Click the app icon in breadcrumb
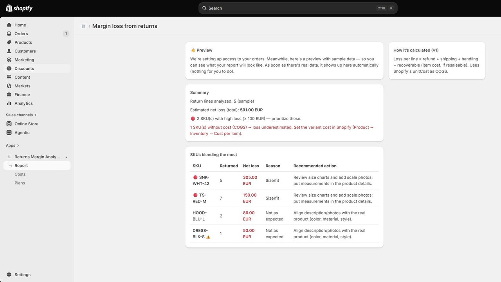This screenshot has height=282, width=501. 83,26
